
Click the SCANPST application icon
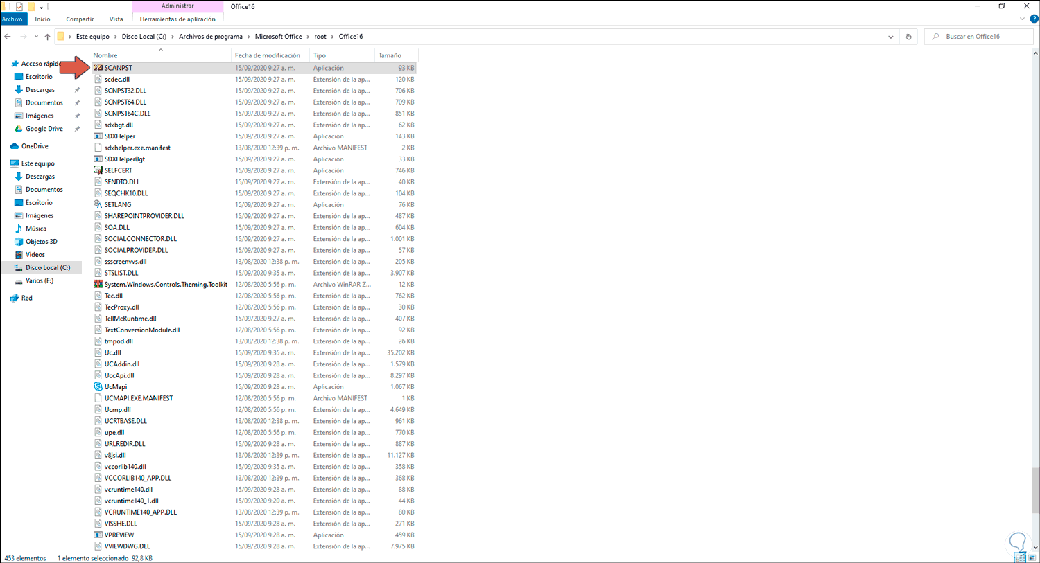[x=98, y=68]
